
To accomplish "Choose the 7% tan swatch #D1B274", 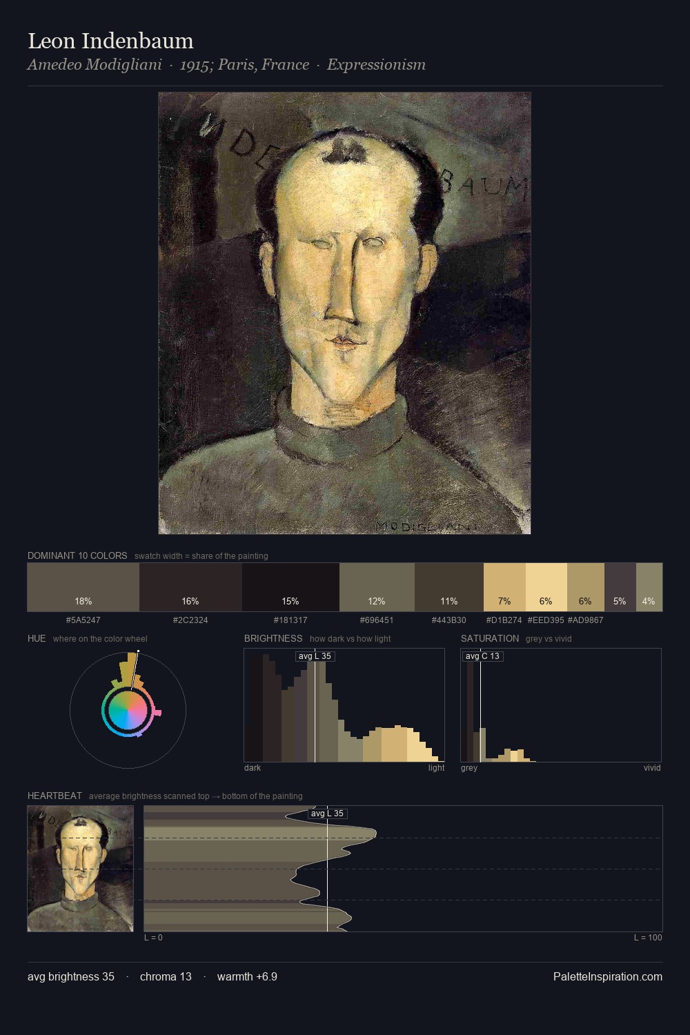I will (504, 587).
